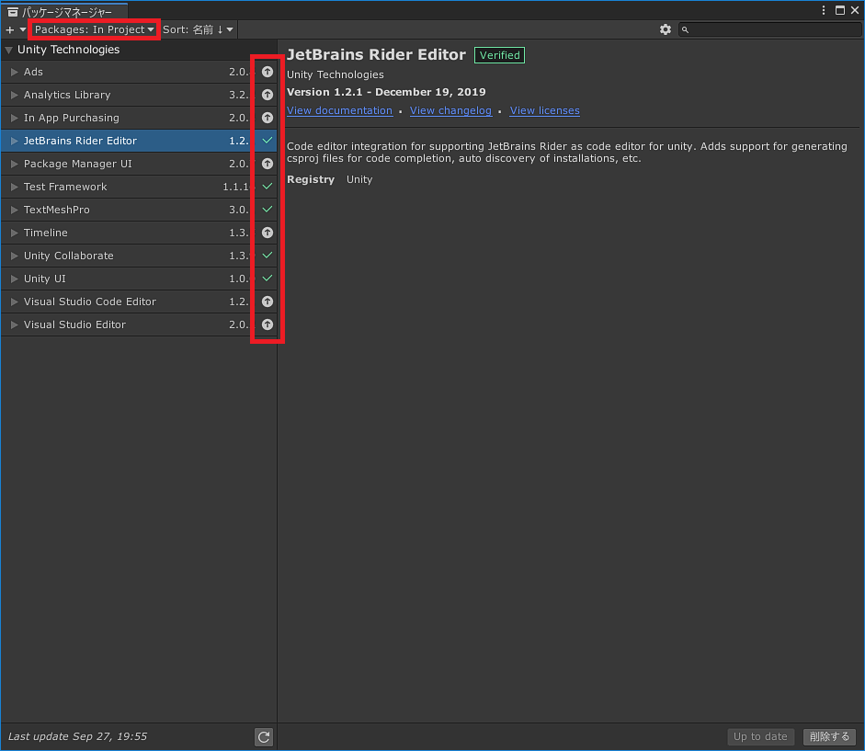Viewport: 865px width, 751px height.
Task: Select the Package Manager UI package
Action: (x=139, y=164)
